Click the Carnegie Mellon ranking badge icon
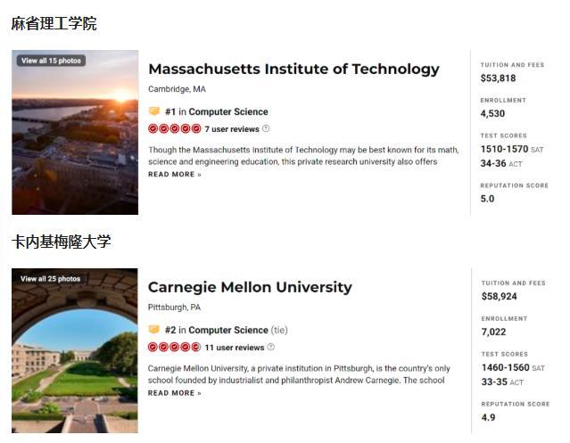Image resolution: width=570 pixels, height=443 pixels. 154,329
